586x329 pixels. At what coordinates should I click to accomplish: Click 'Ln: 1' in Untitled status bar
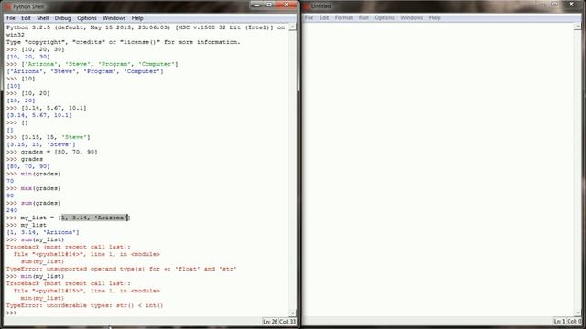click(559, 321)
